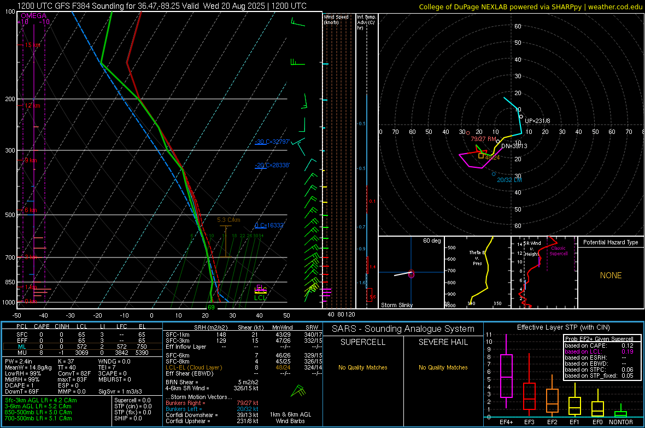Click the -30 C=32797' level label
The image size is (645, 428).
[x=272, y=142]
